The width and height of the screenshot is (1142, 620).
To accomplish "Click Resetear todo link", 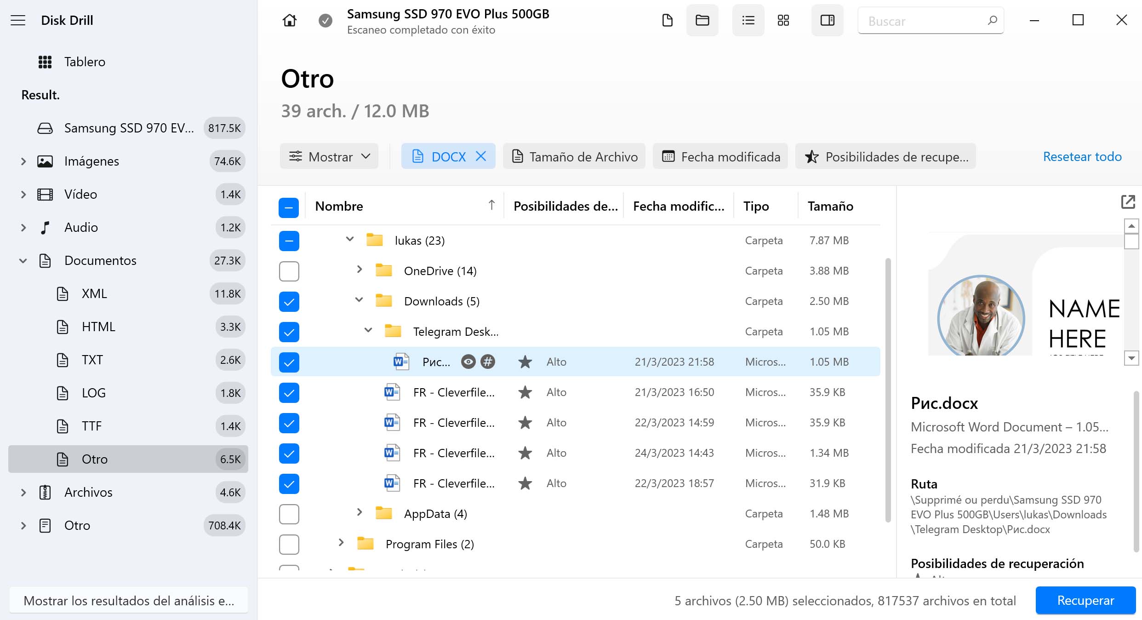I will point(1082,156).
